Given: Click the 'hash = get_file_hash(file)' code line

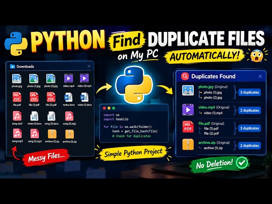Looking at the screenshot, I should pos(135,131).
